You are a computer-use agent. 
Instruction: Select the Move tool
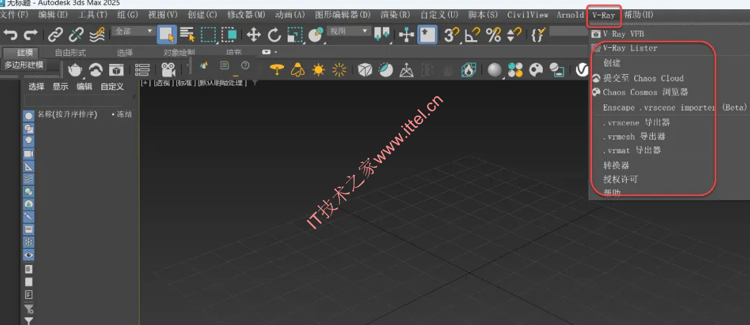click(253, 35)
